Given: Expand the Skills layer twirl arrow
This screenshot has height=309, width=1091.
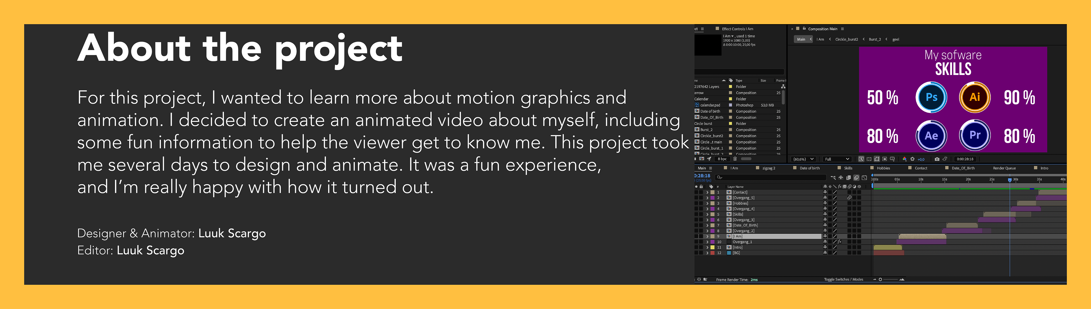Looking at the screenshot, I should tap(707, 214).
